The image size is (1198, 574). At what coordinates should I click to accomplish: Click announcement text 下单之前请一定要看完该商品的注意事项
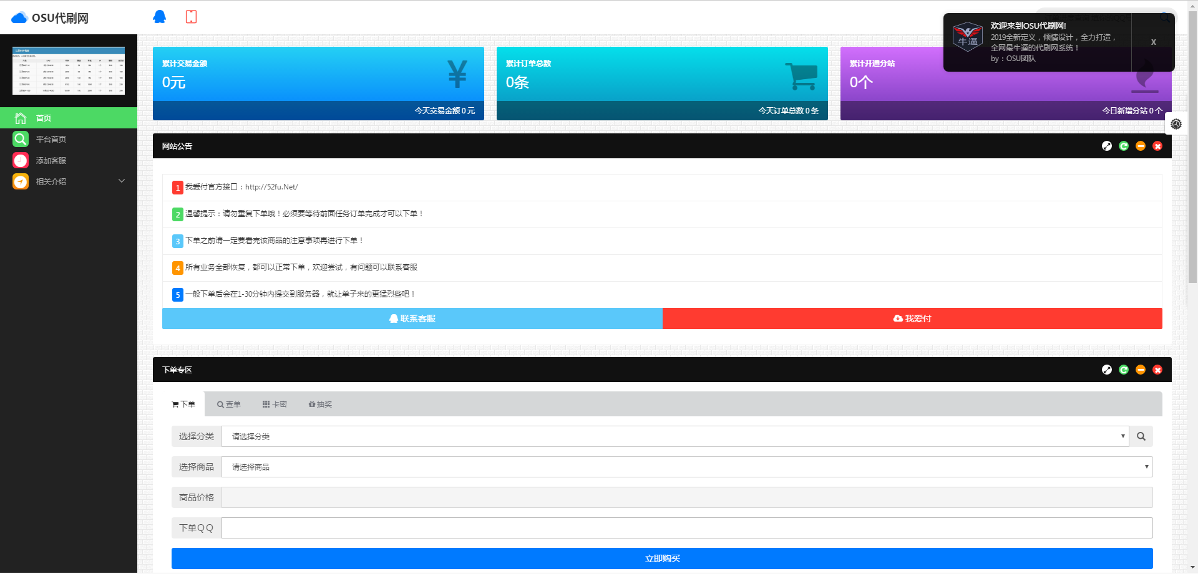[x=275, y=241]
